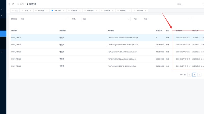Open the 状态 filter dropdown
This screenshot has height=114, width=204.
tap(168, 19)
